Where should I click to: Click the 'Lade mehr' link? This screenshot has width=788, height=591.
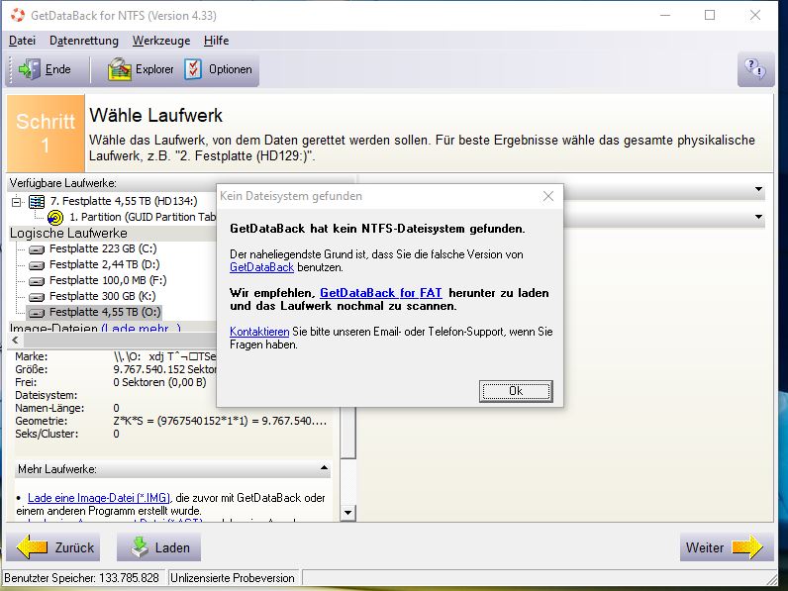(141, 328)
